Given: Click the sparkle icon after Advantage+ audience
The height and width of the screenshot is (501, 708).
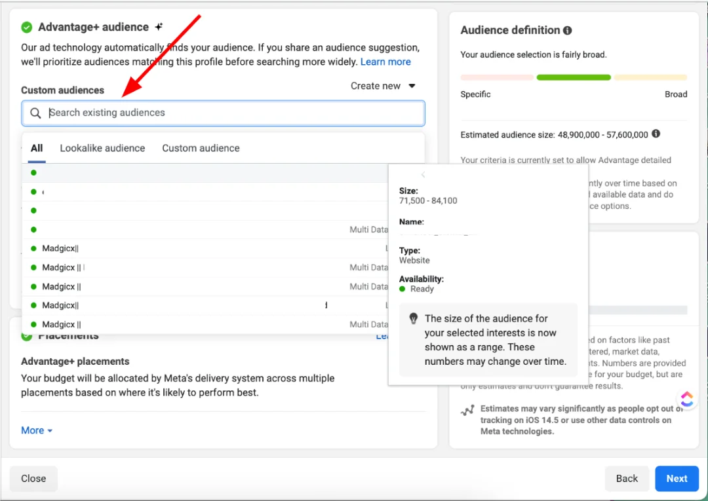Looking at the screenshot, I should click(159, 27).
